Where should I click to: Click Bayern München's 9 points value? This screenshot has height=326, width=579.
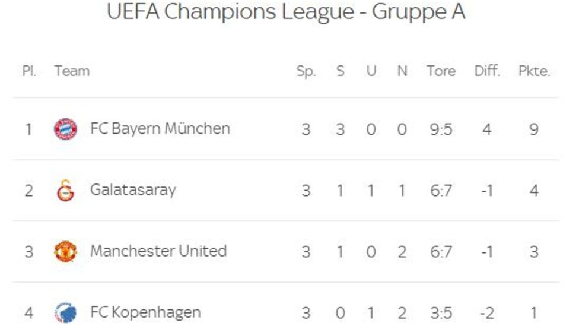point(534,129)
